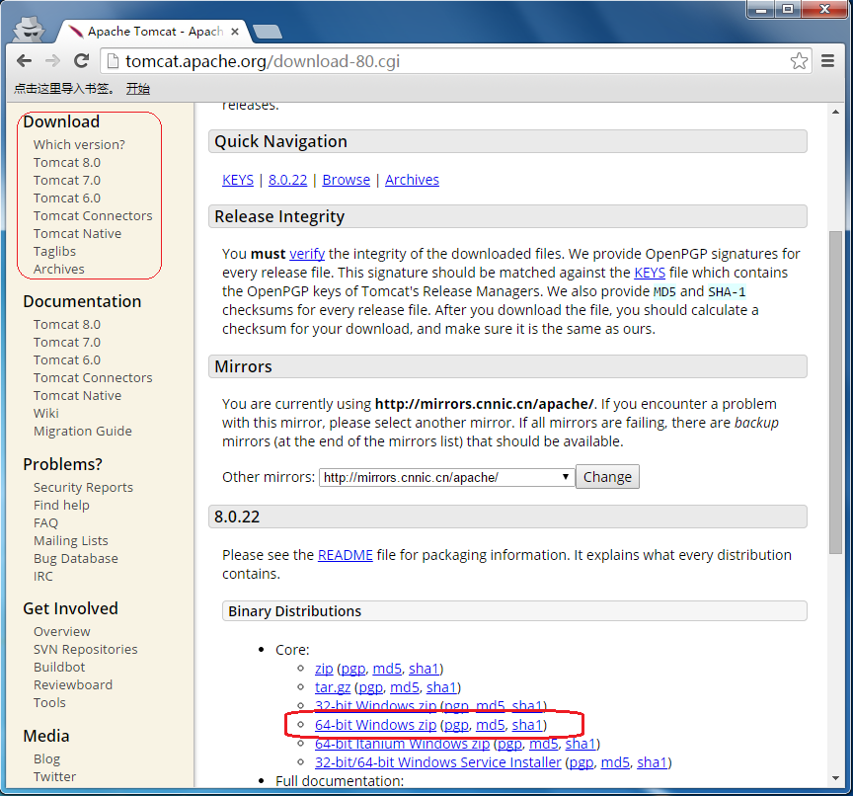Open the KEYS link in Quick Navigation
This screenshot has width=853, height=796.
[x=238, y=180]
